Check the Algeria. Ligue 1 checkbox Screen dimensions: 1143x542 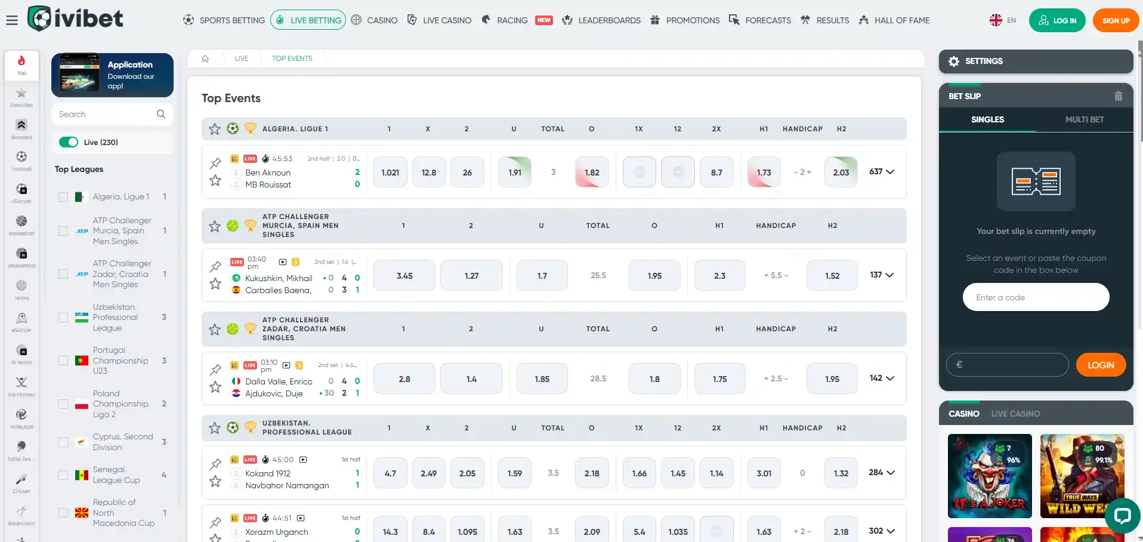point(63,197)
